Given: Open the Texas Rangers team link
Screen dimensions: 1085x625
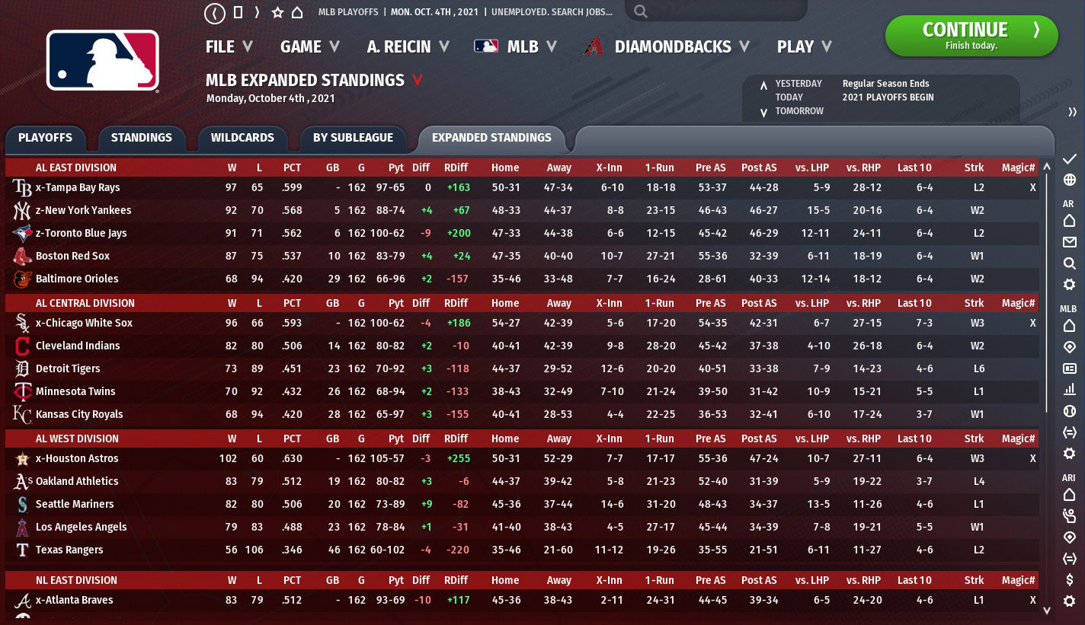Looking at the screenshot, I should (69, 550).
